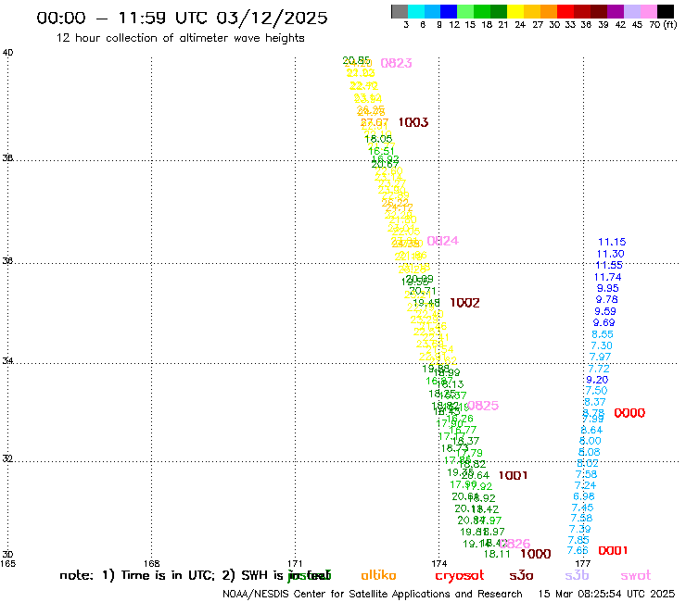Click the light blue value 7.45
This screenshot has width=686, height=602.
pyautogui.click(x=583, y=508)
